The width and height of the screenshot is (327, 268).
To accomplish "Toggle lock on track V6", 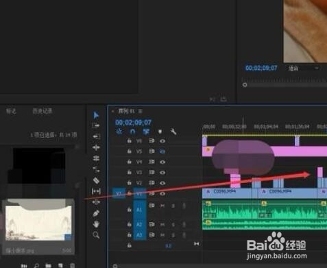I will point(130,141).
